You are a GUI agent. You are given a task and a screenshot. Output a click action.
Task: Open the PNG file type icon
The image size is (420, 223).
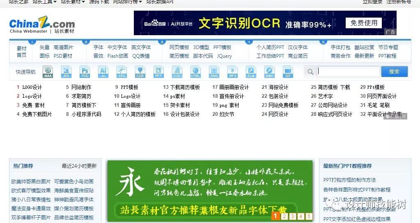[214, 72]
